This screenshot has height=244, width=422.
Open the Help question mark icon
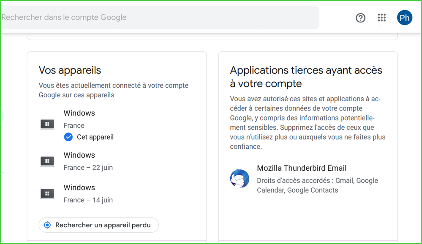click(360, 18)
